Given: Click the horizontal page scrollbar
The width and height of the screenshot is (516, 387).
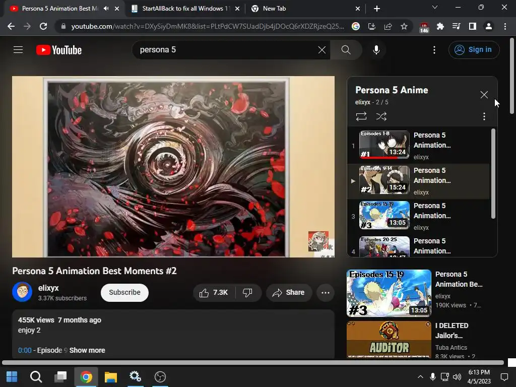Looking at the screenshot, I should pyautogui.click(x=253, y=363).
